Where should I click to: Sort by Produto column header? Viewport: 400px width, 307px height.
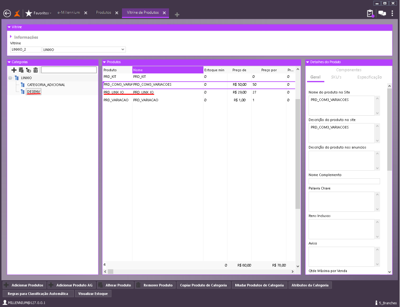tap(117, 70)
